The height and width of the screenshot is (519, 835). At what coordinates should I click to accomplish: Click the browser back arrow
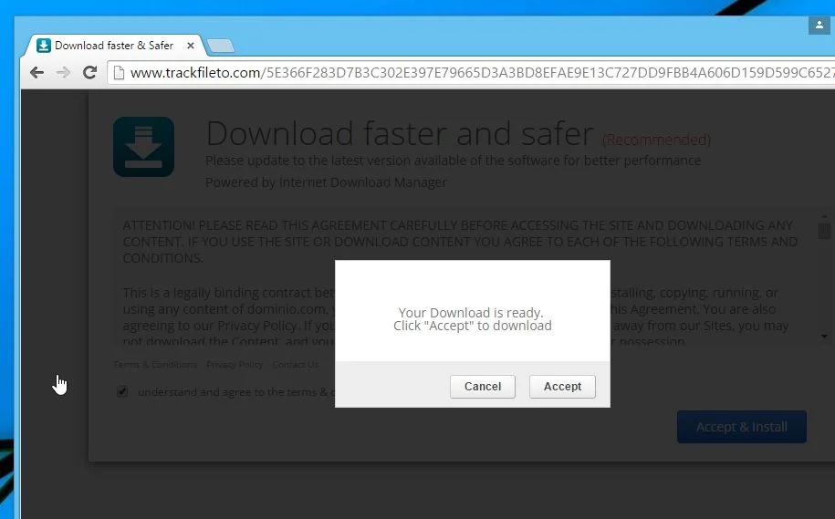click(37, 72)
